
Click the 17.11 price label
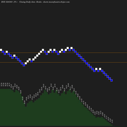[x=106, y=117]
